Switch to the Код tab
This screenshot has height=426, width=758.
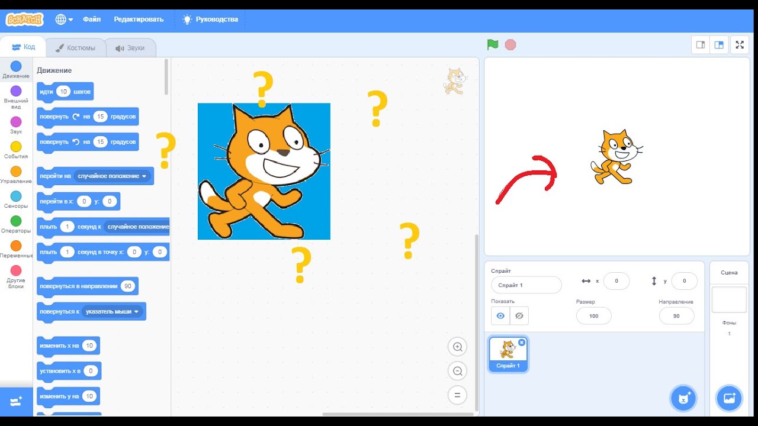point(24,47)
